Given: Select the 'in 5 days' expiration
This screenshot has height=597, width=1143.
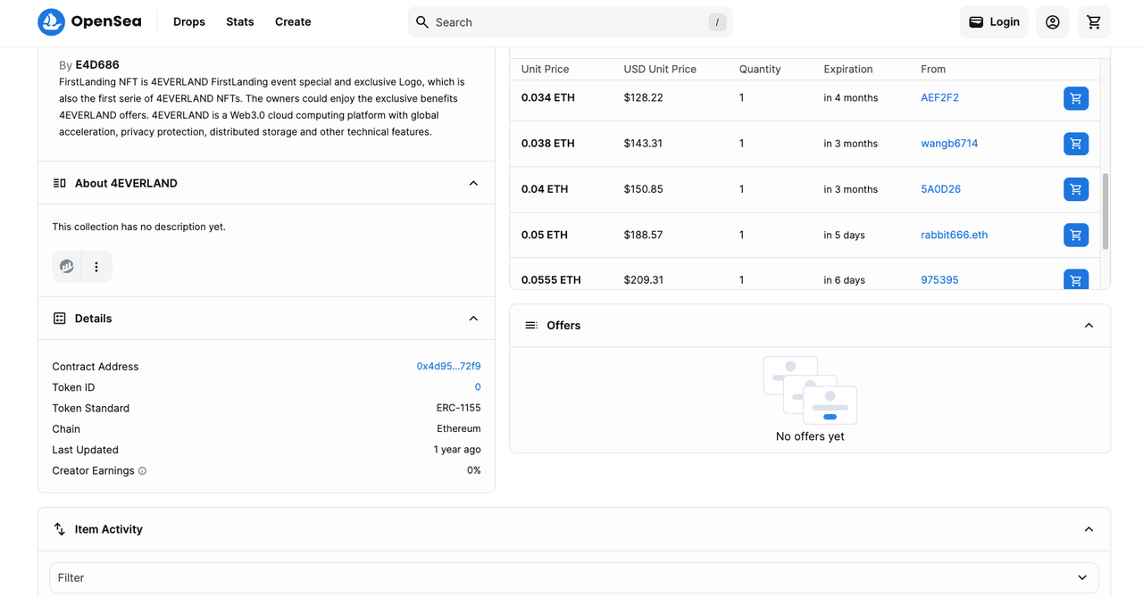Looking at the screenshot, I should 844,236.
